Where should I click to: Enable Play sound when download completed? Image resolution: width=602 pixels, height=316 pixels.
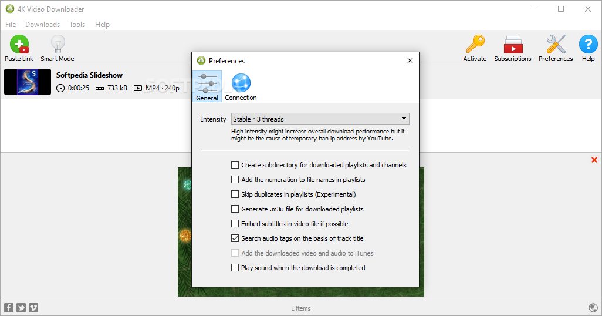tap(235, 268)
